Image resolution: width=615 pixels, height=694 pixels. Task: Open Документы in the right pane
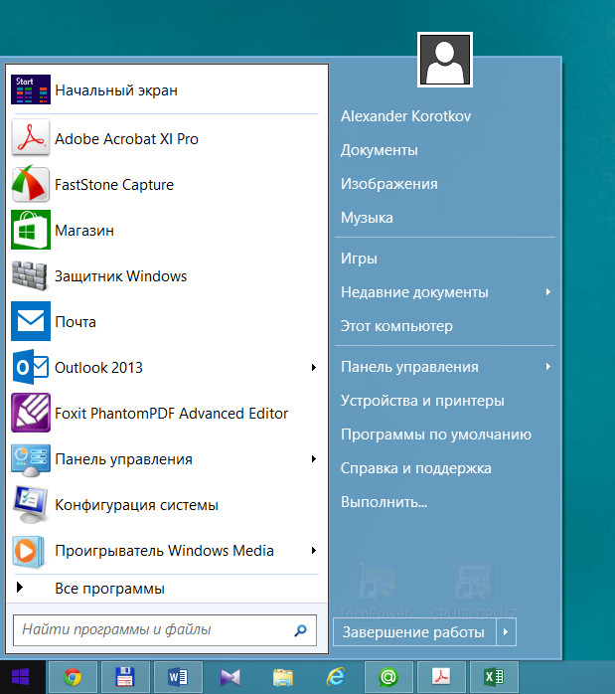379,150
